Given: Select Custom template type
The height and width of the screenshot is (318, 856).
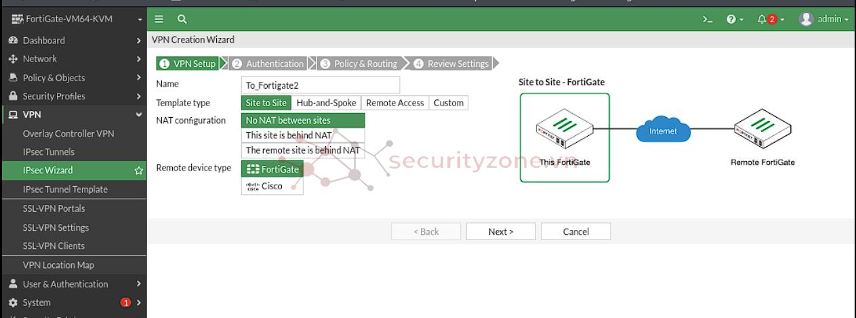Looking at the screenshot, I should point(449,103).
